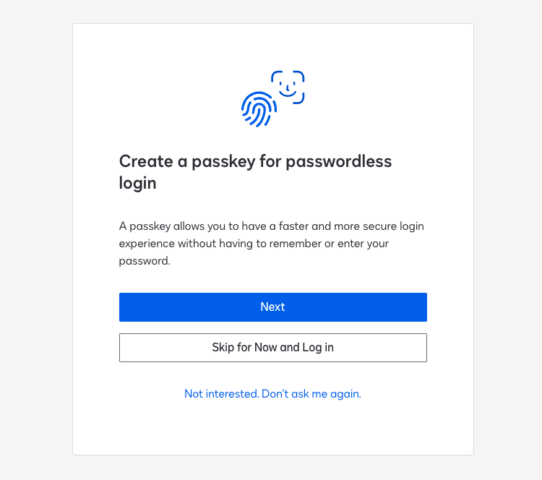Tap the fingerprint biometric graphic

259,109
